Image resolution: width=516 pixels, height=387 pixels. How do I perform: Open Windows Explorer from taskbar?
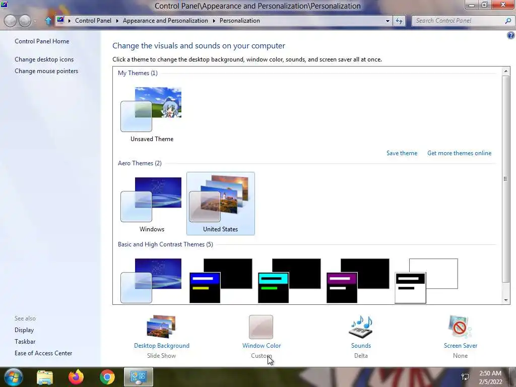(45, 377)
